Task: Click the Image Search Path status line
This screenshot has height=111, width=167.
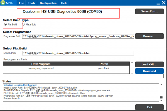Action: 40,88
